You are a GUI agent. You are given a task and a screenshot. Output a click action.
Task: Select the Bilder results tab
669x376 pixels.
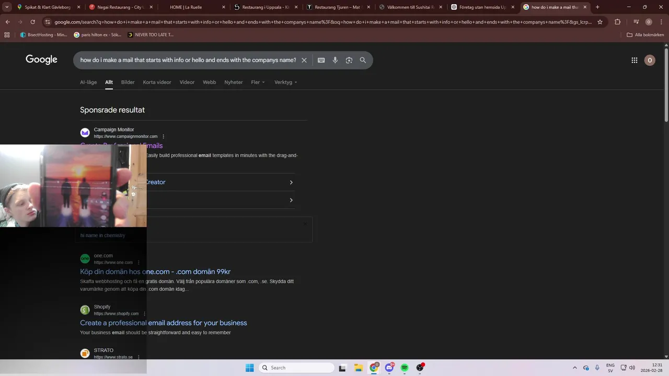click(x=128, y=82)
